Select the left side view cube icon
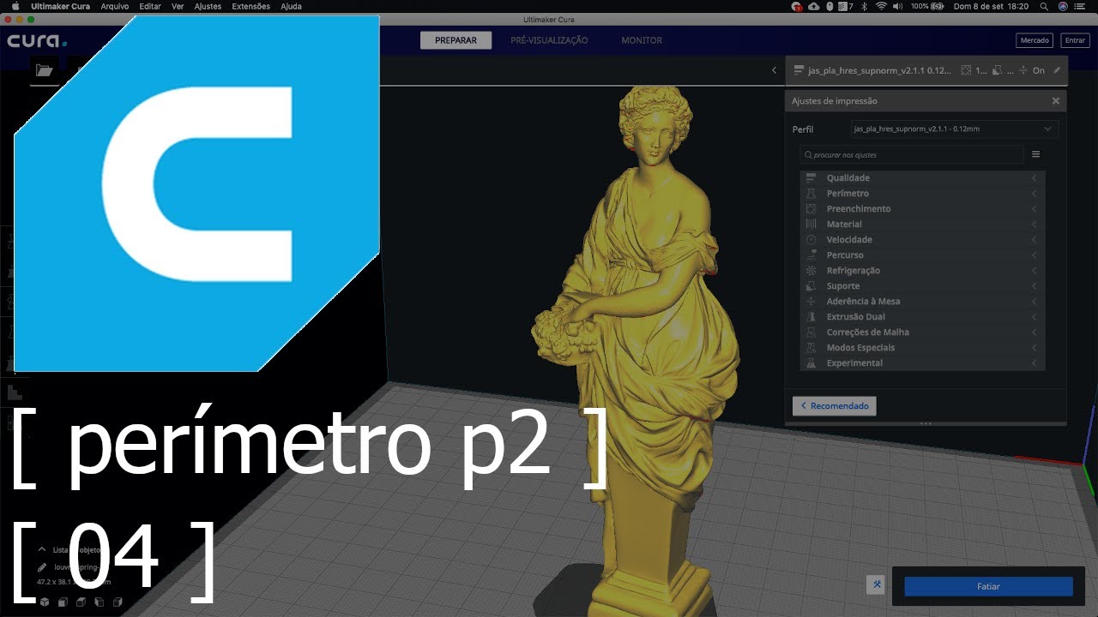This screenshot has height=617, width=1098. [x=100, y=602]
